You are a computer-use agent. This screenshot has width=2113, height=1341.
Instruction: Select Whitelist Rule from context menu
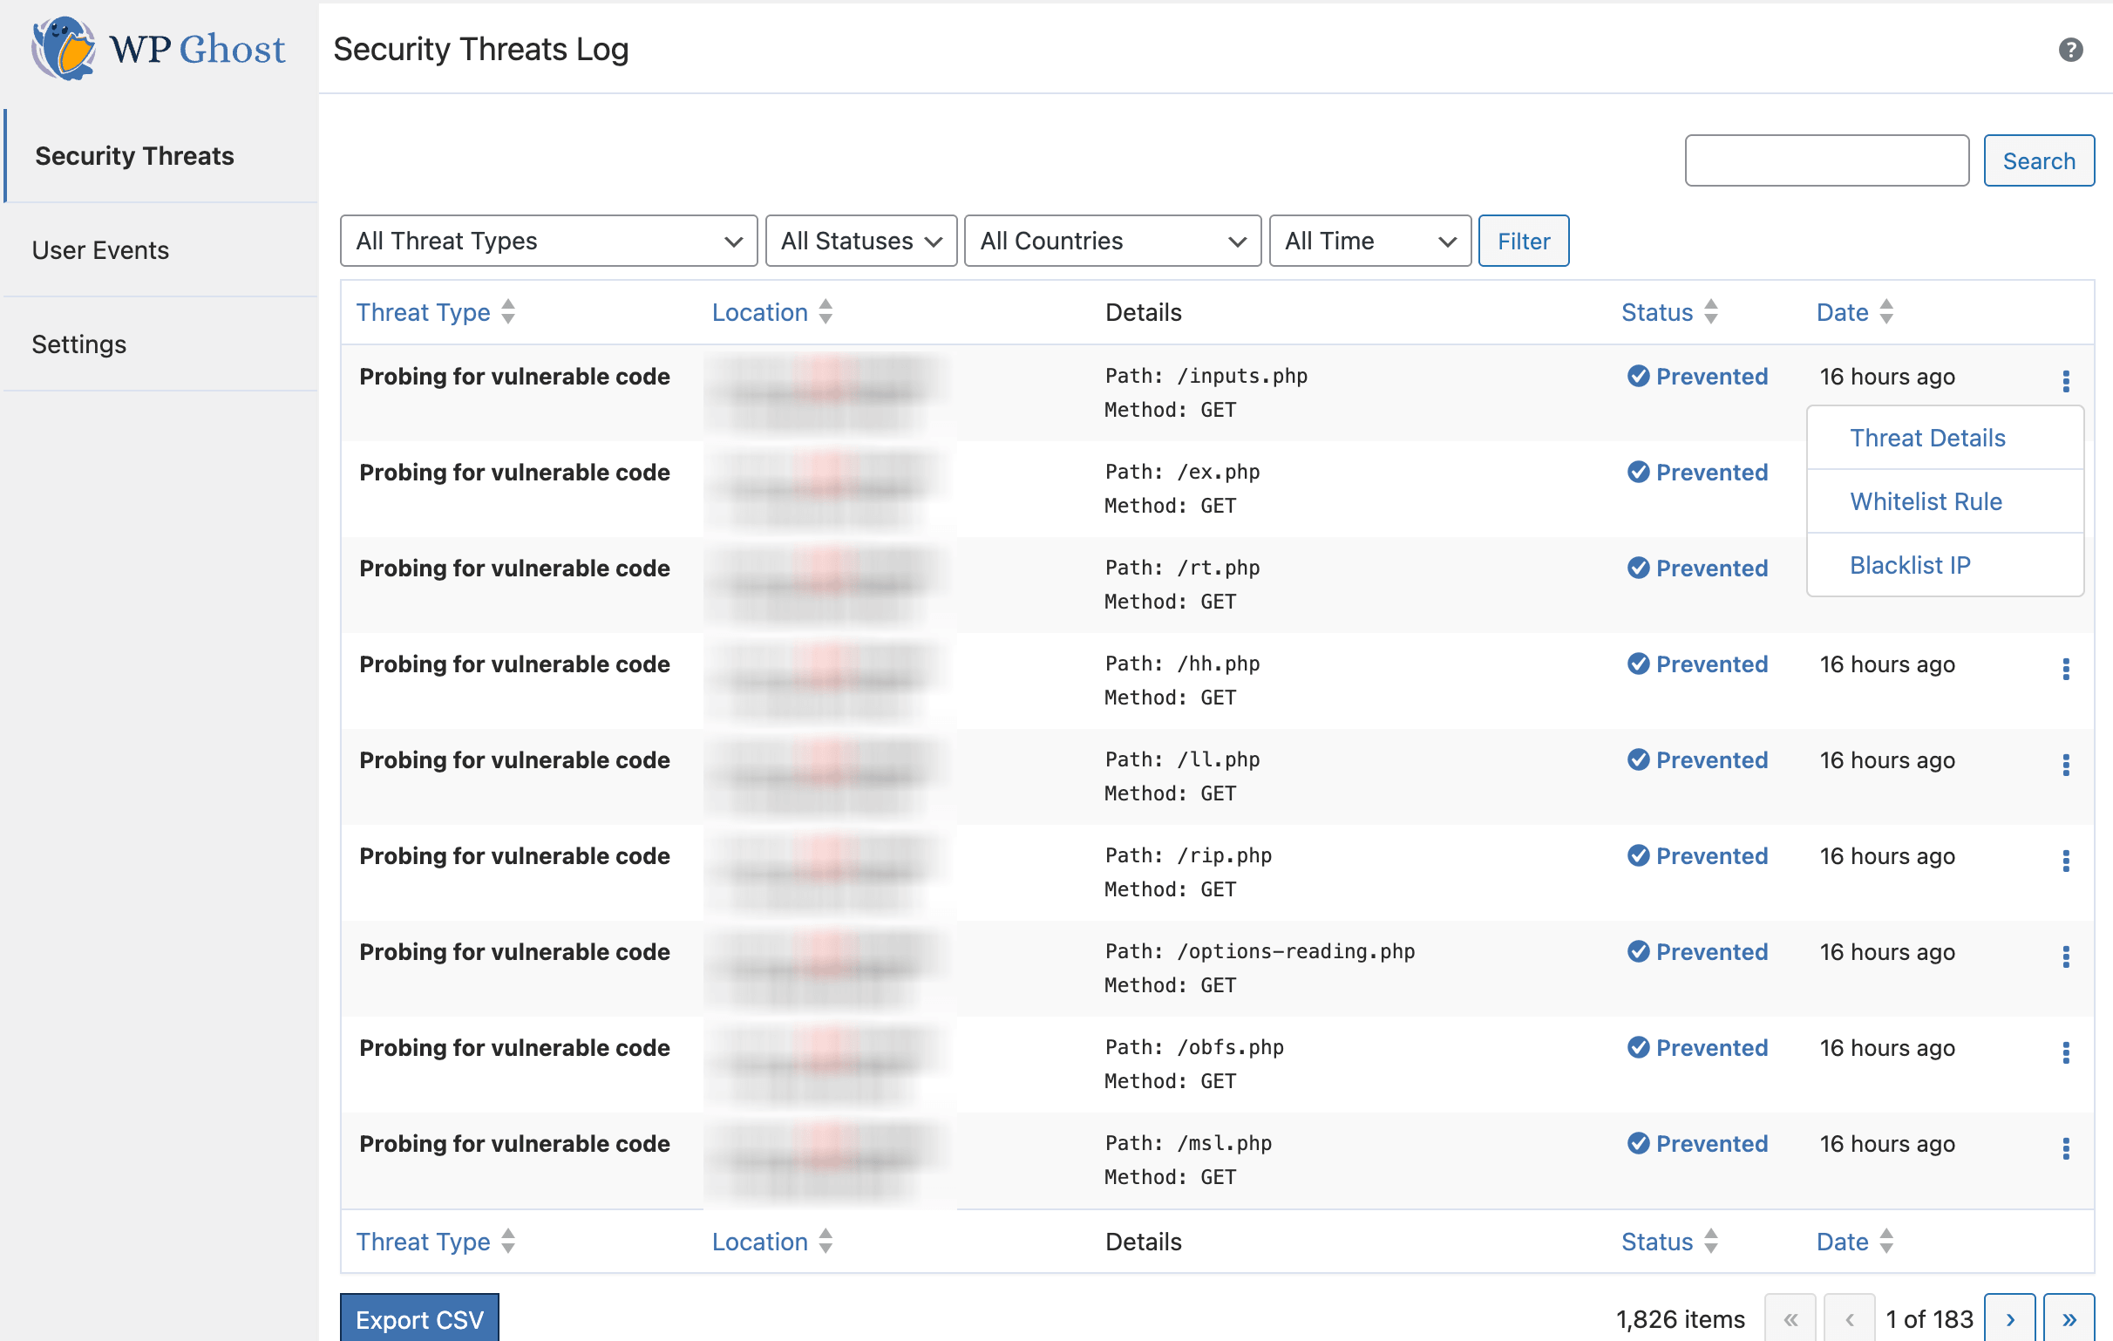tap(1926, 501)
